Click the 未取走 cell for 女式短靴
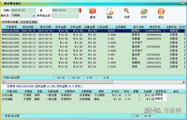Screen dimensions: 187x120 161,99
